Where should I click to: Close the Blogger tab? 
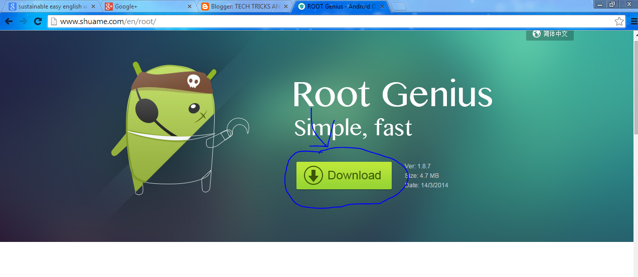pyautogui.click(x=285, y=7)
